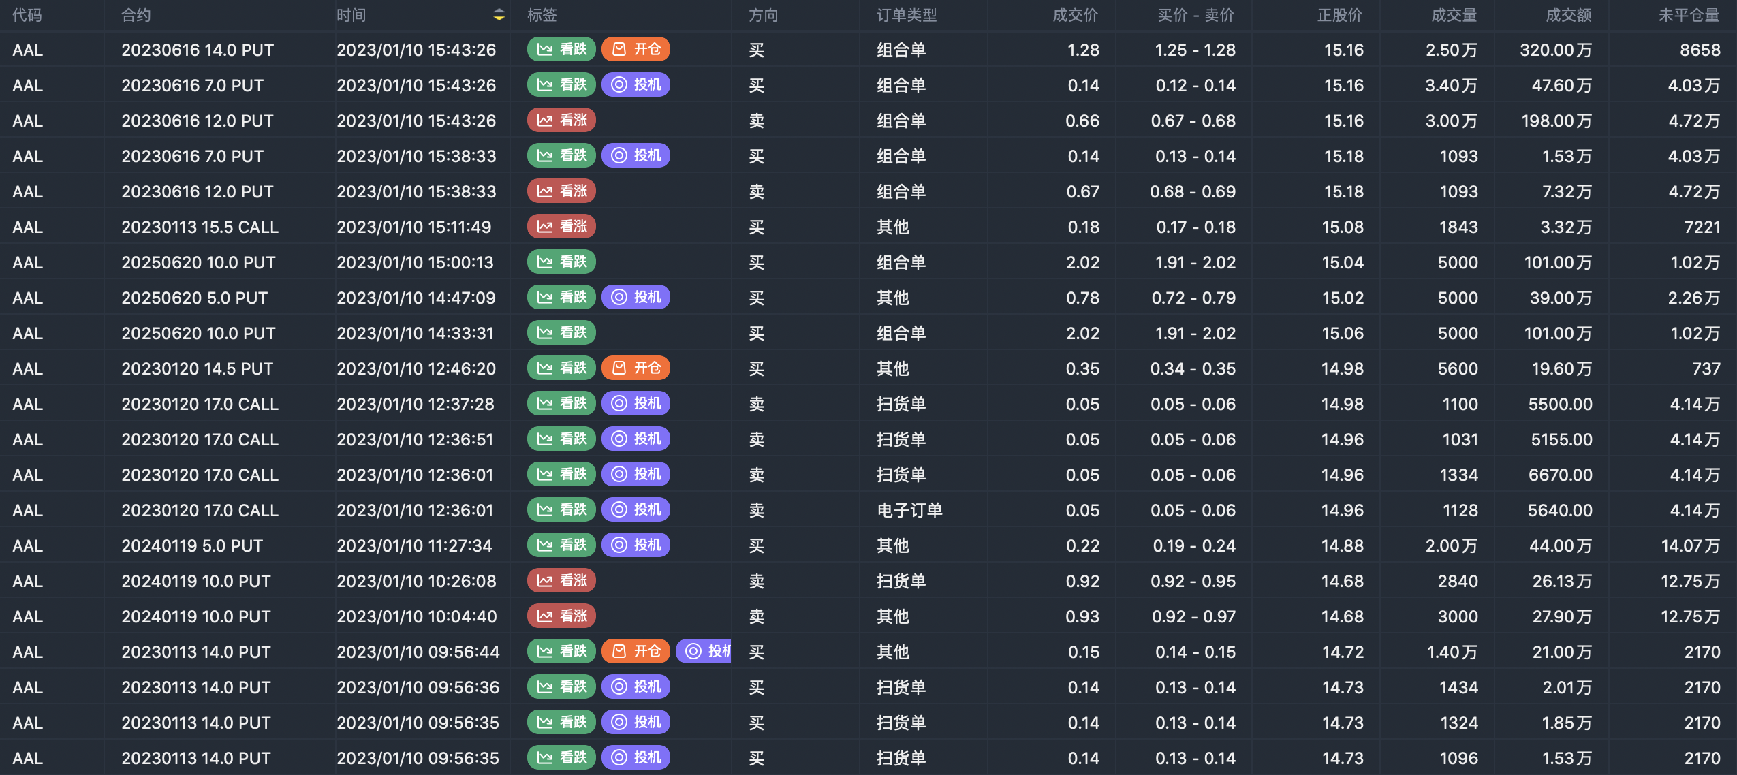Image resolution: width=1737 pixels, height=775 pixels.
Task: Click 投机 tag on 成交量 1096 row
Action: 636,757
